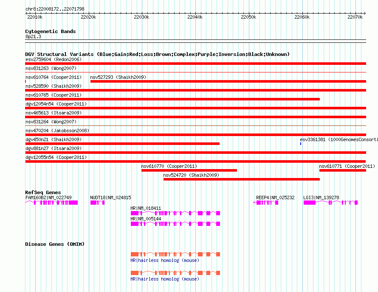
Task: Click the 22070k ruler tick label
Action: tap(355, 17)
